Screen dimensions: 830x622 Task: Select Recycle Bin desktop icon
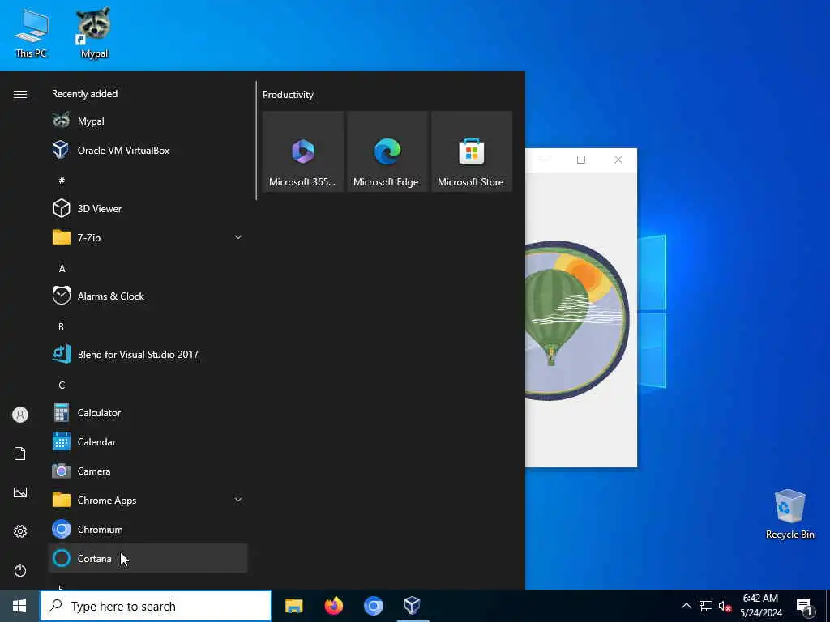point(789,514)
